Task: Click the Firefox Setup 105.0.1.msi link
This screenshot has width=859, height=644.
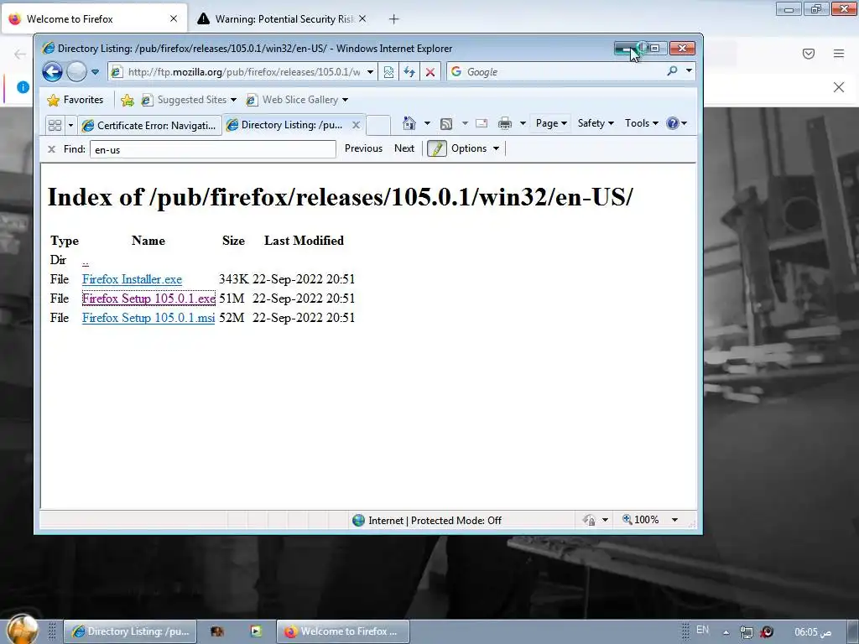Action: click(x=148, y=318)
